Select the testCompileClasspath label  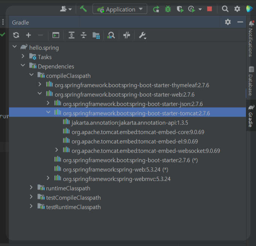pyautogui.click(x=73, y=198)
